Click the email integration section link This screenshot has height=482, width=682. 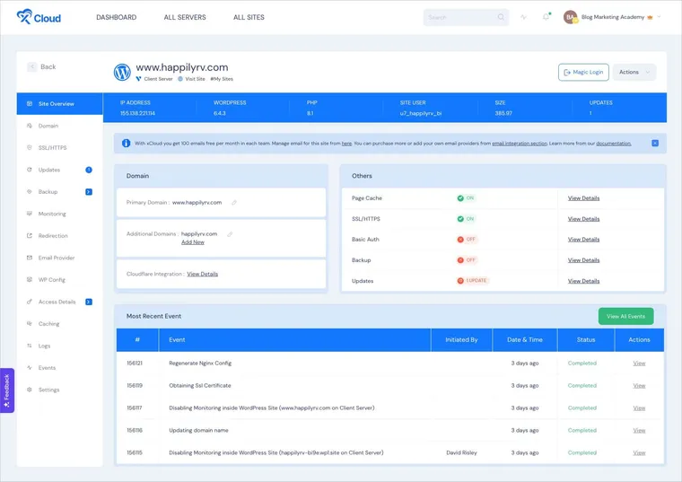pyautogui.click(x=520, y=144)
